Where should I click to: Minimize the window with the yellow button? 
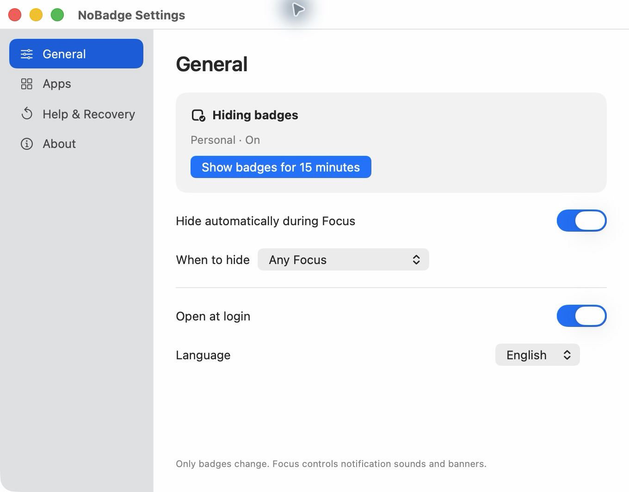coord(36,15)
